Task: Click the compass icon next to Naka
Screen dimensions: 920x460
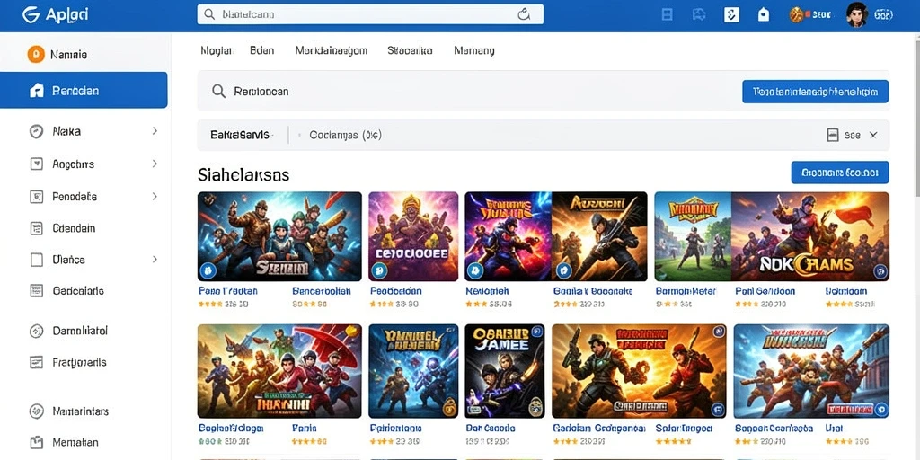Action: pos(36,131)
